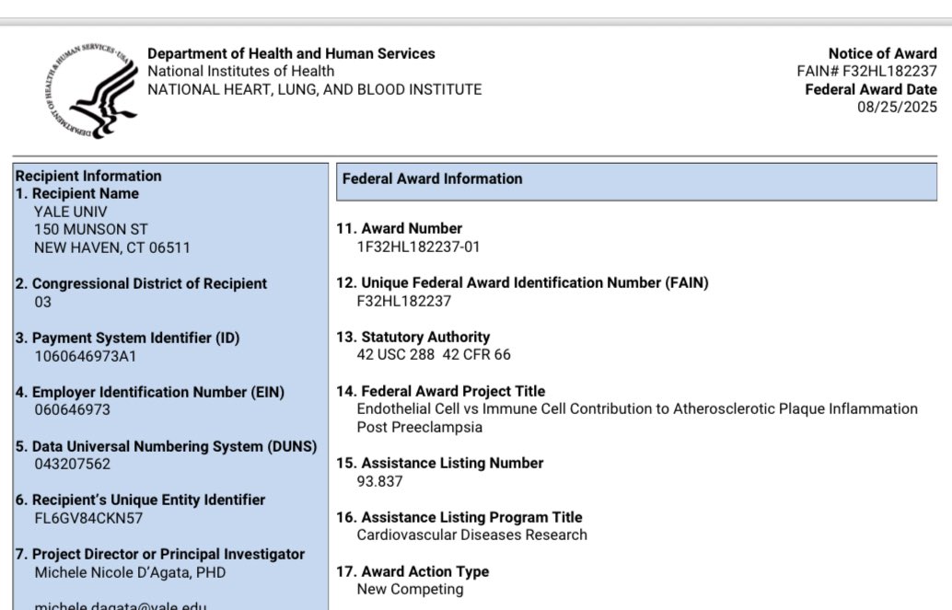Click the '17. Award Action Type' label
Viewport: 952px width, 610px height.
click(412, 571)
